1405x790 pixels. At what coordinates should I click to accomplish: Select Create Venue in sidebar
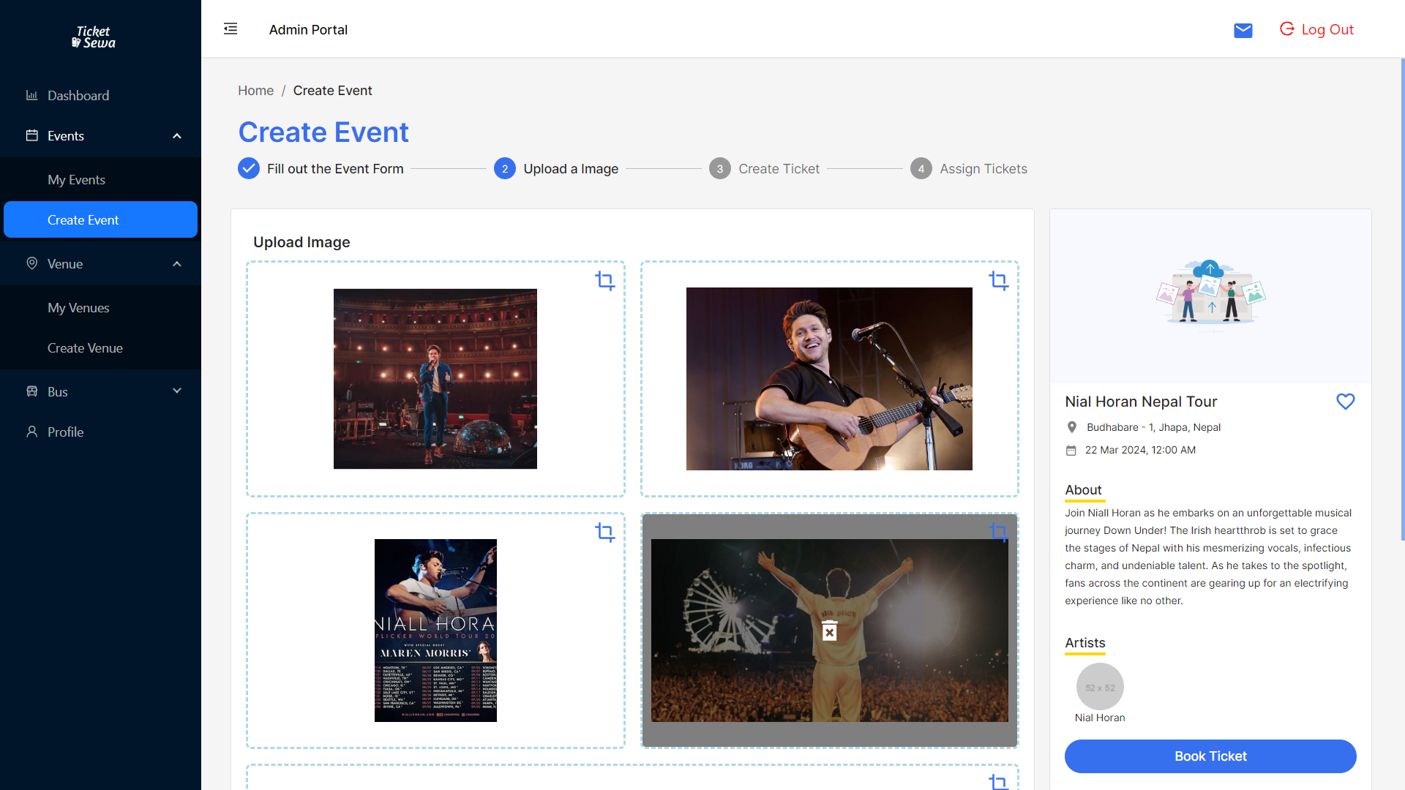pyautogui.click(x=85, y=348)
